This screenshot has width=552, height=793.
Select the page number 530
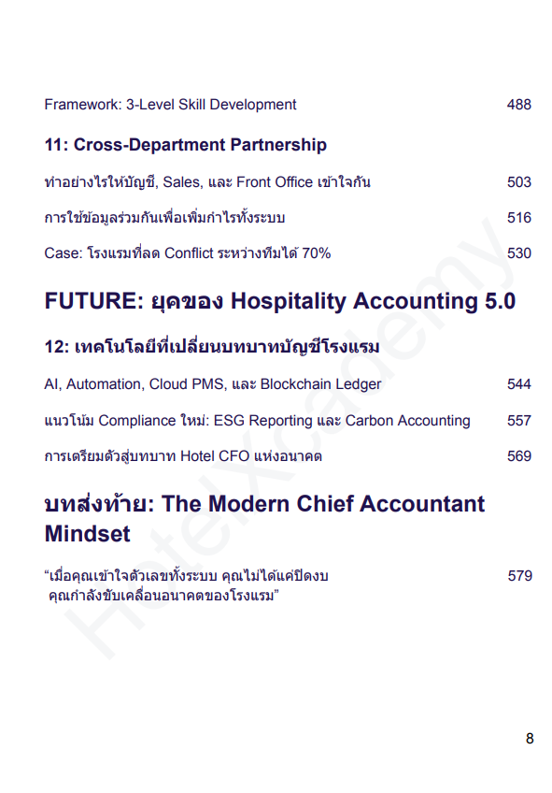519,253
